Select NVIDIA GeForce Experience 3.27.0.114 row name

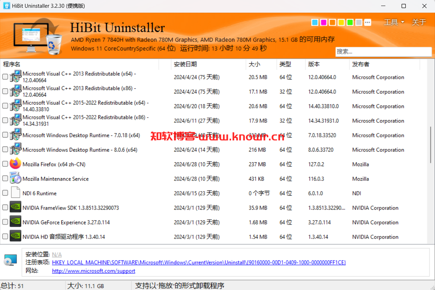[x=66, y=222]
